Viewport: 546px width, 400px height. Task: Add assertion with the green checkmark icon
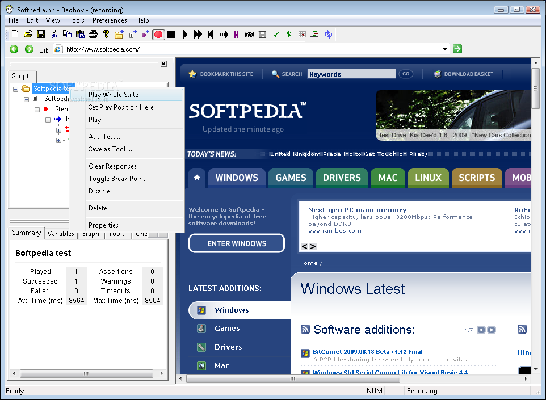tap(276, 34)
